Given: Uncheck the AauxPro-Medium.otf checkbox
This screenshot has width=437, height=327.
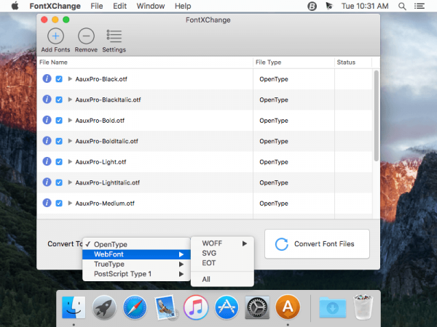Looking at the screenshot, I should [x=59, y=203].
